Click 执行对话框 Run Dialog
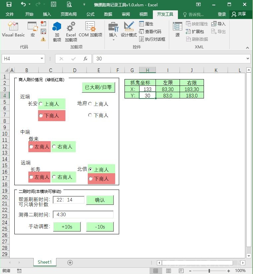The height and width of the screenshot is (274, 253). [152, 39]
